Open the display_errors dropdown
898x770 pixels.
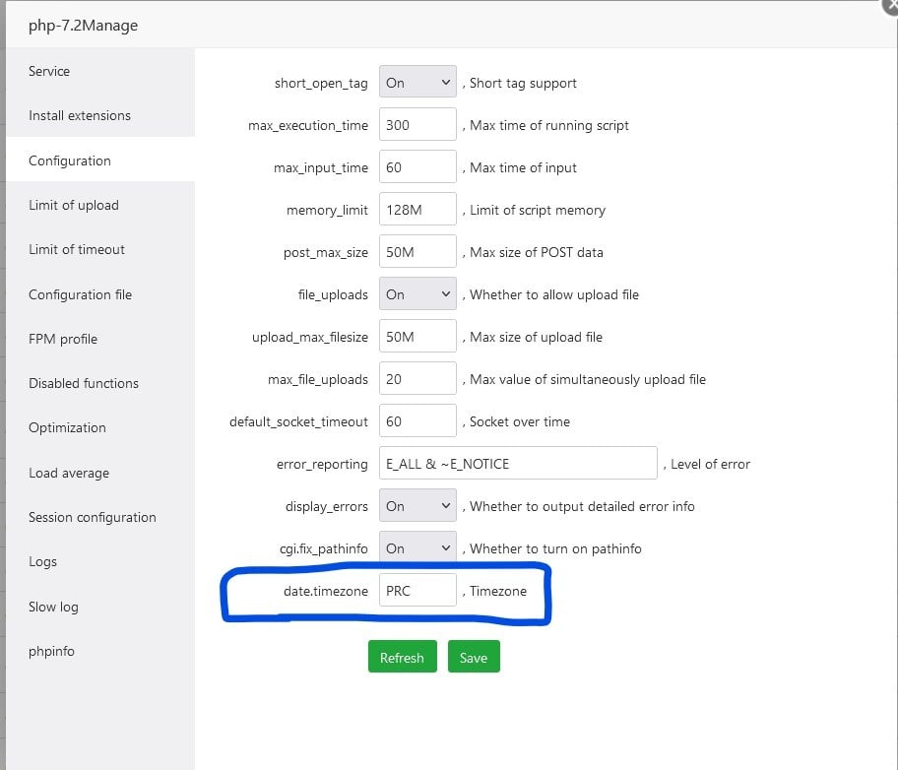(x=417, y=506)
